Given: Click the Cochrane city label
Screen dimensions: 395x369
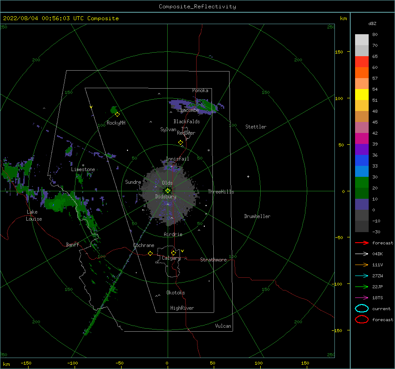Looking at the screenshot, I should (144, 245).
